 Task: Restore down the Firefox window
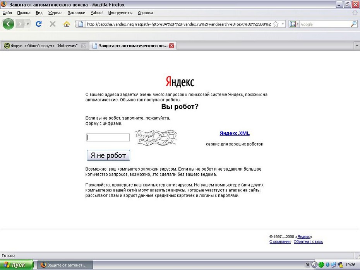click(347, 4)
